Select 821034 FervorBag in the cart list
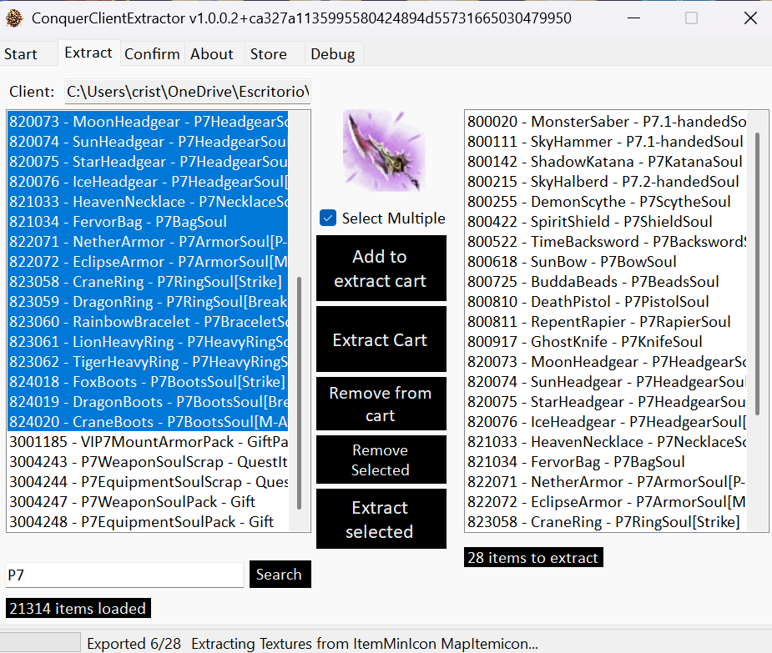Viewport: 772px width, 653px height. point(606,462)
